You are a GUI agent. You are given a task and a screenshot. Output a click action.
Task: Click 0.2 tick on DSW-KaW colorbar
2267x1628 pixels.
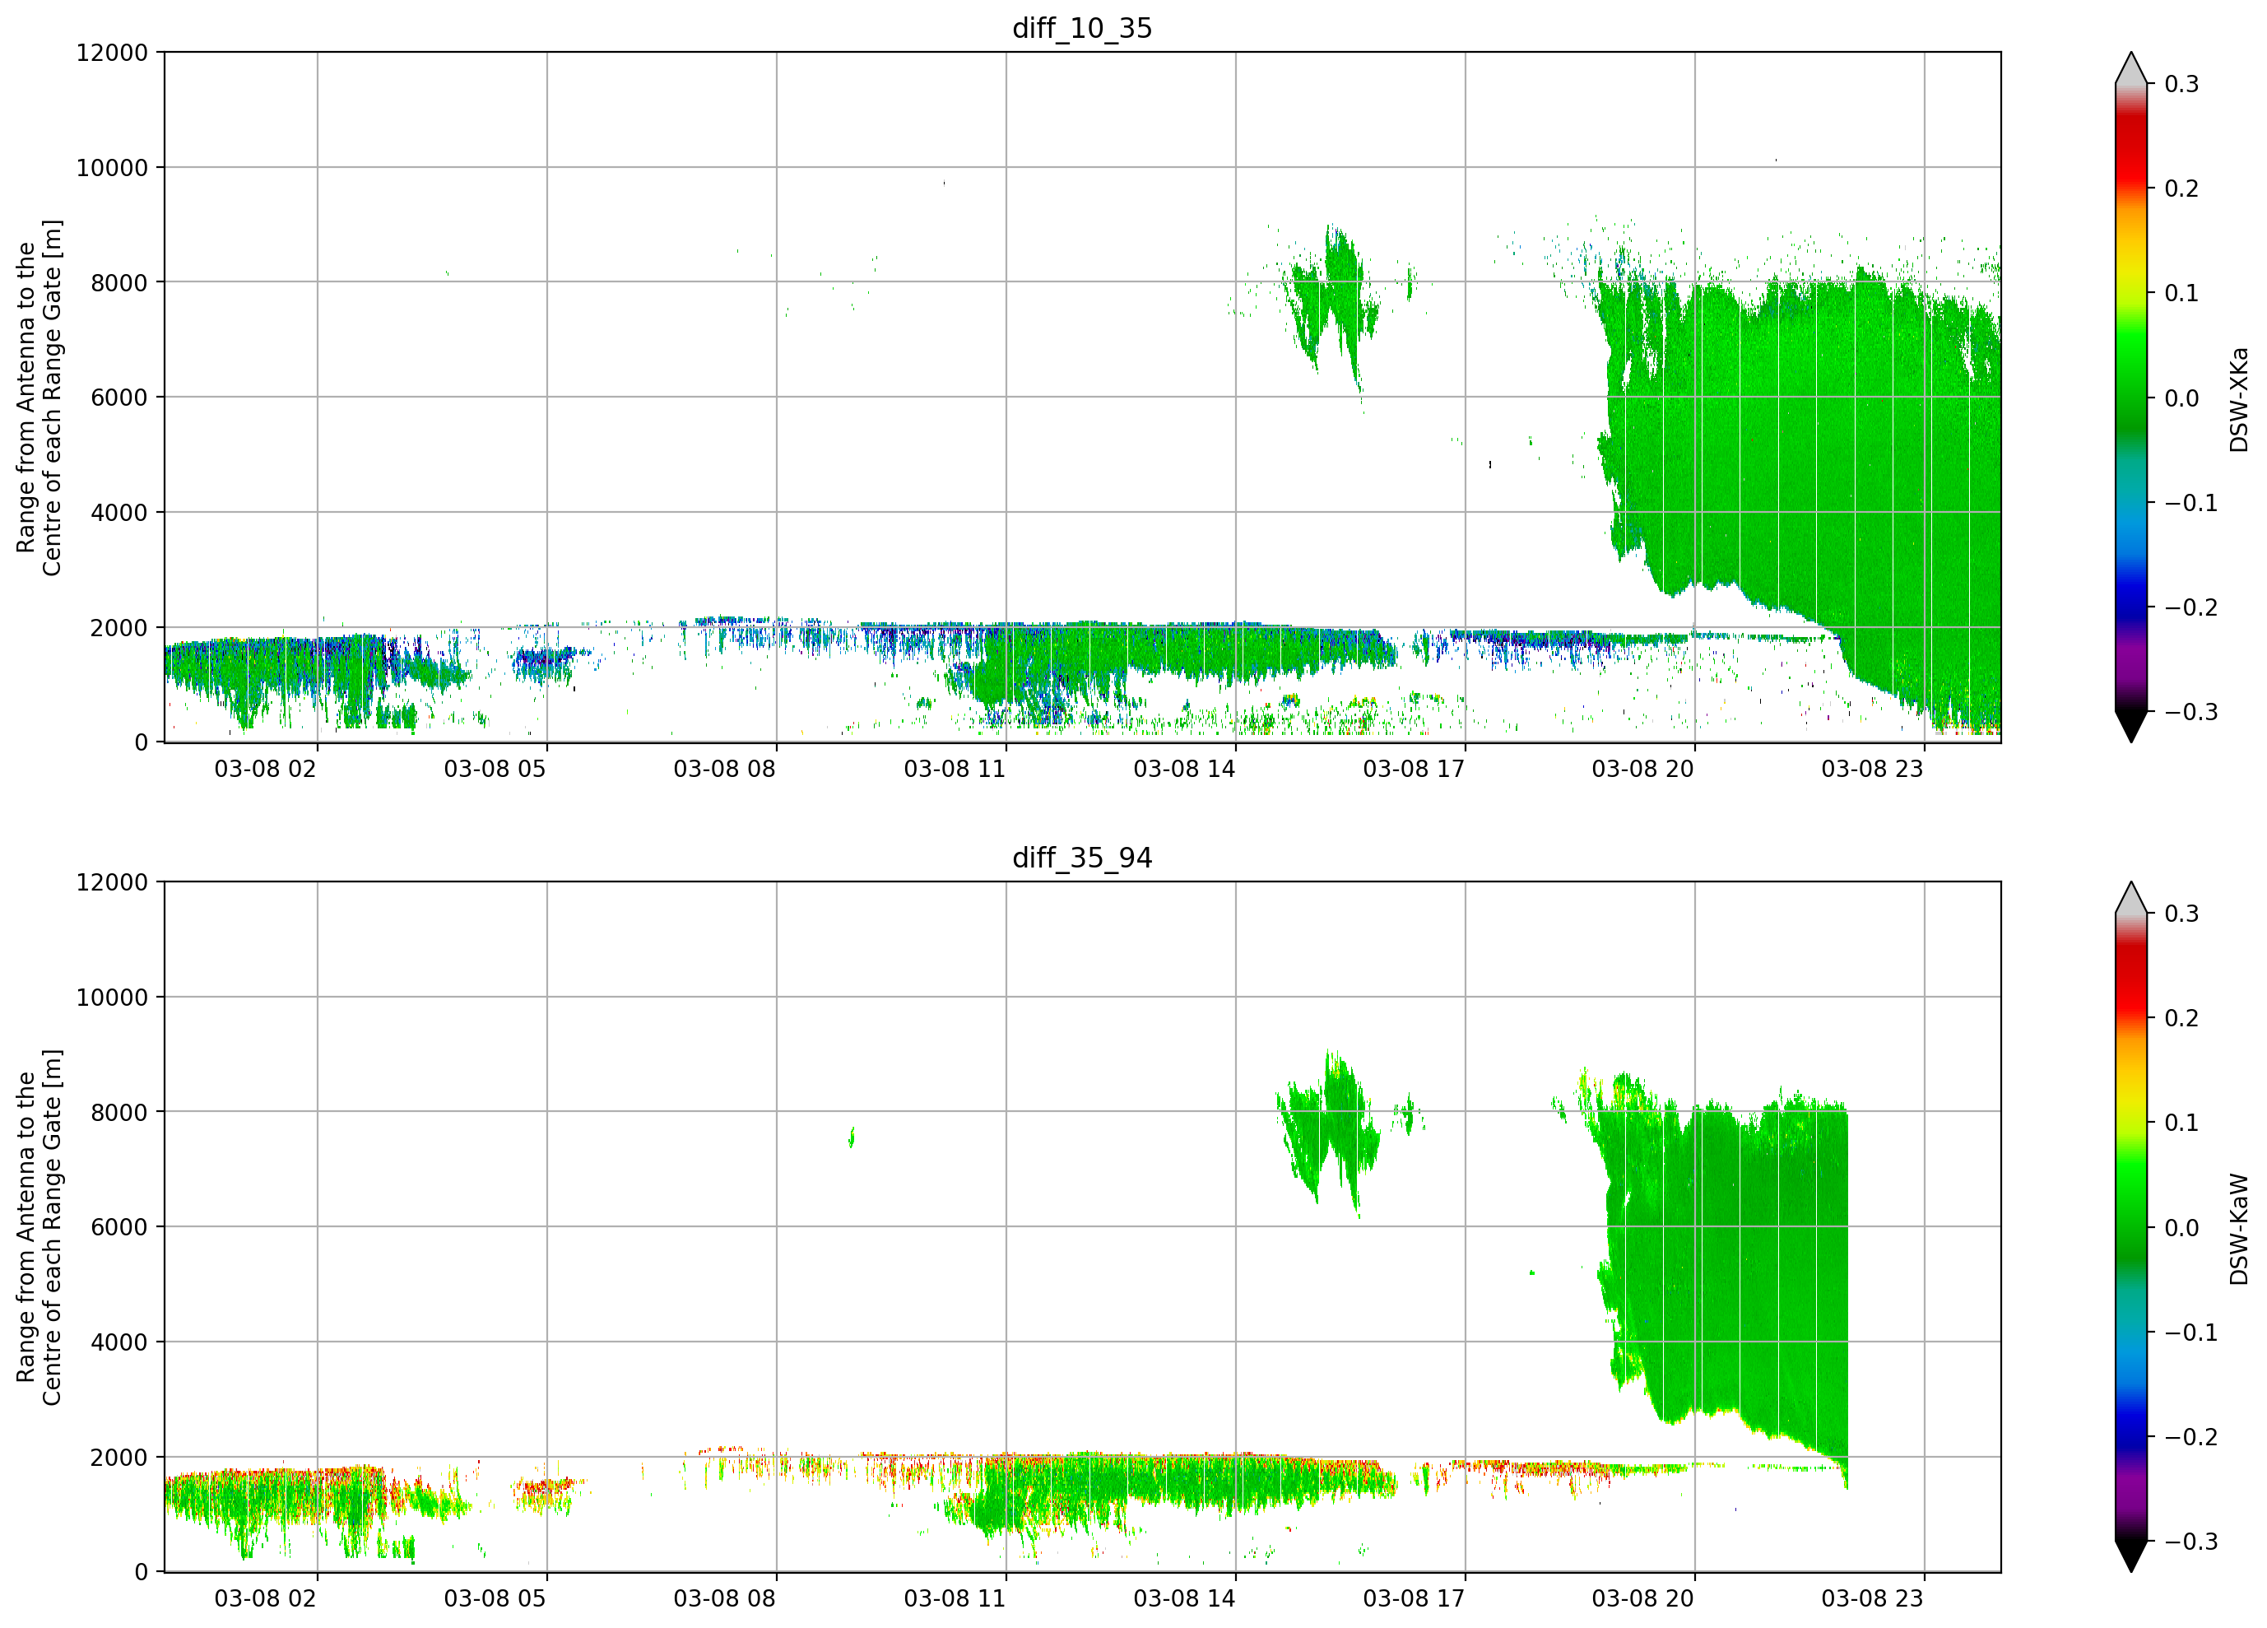pyautogui.click(x=2181, y=1019)
